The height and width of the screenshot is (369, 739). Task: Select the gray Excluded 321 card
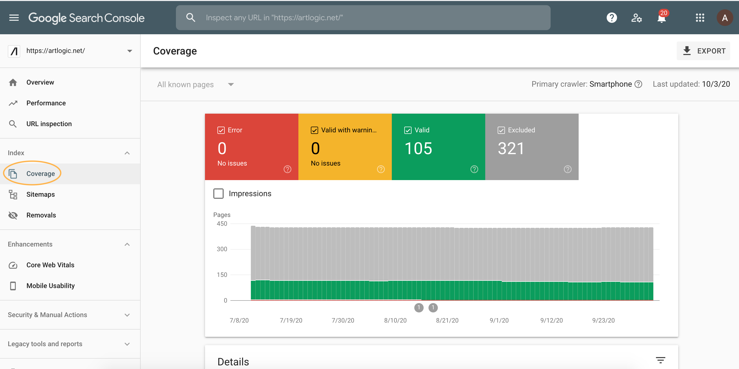[532, 147]
